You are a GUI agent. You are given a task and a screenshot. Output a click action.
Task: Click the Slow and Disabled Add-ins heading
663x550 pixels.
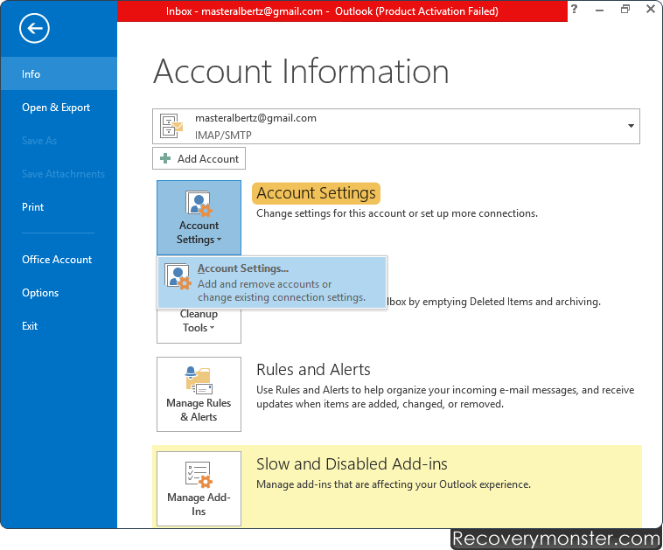(x=352, y=464)
